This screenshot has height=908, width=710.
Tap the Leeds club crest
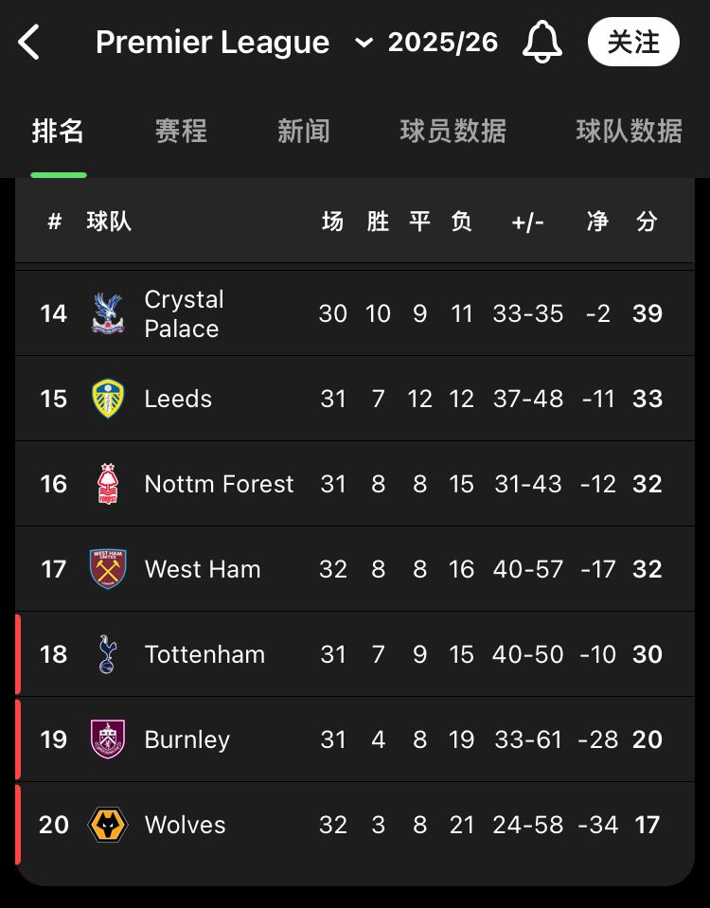(108, 399)
